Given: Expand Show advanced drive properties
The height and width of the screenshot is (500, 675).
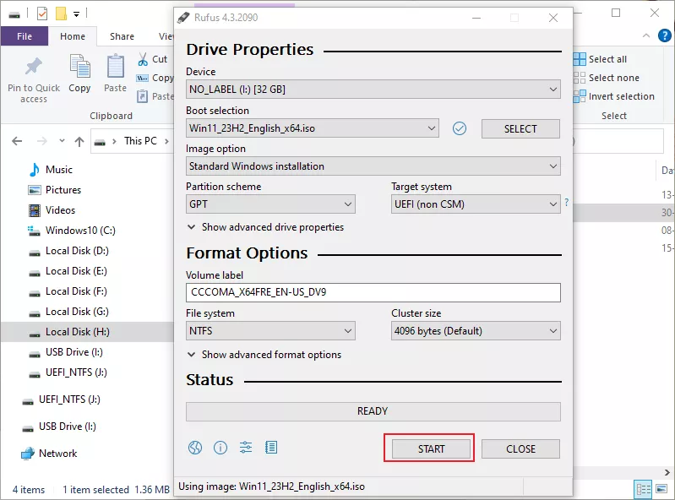Looking at the screenshot, I should click(x=265, y=226).
